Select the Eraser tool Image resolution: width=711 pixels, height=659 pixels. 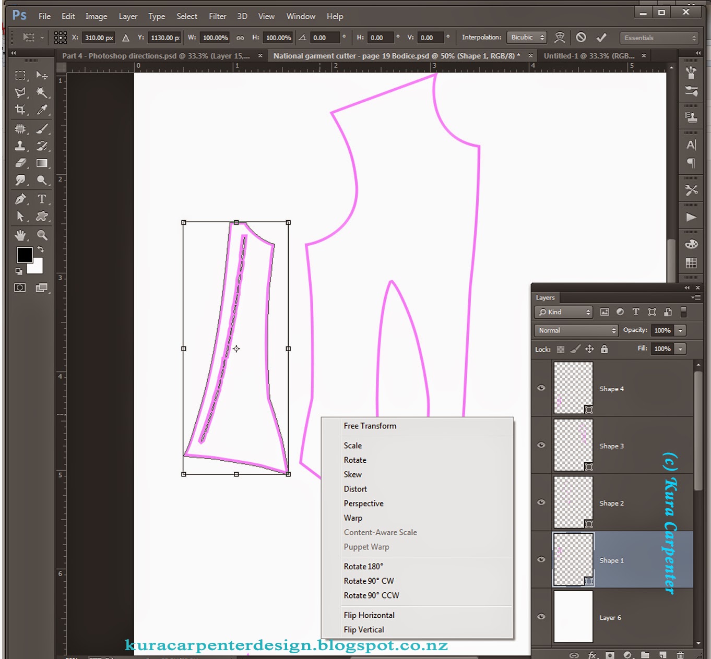pyautogui.click(x=20, y=163)
